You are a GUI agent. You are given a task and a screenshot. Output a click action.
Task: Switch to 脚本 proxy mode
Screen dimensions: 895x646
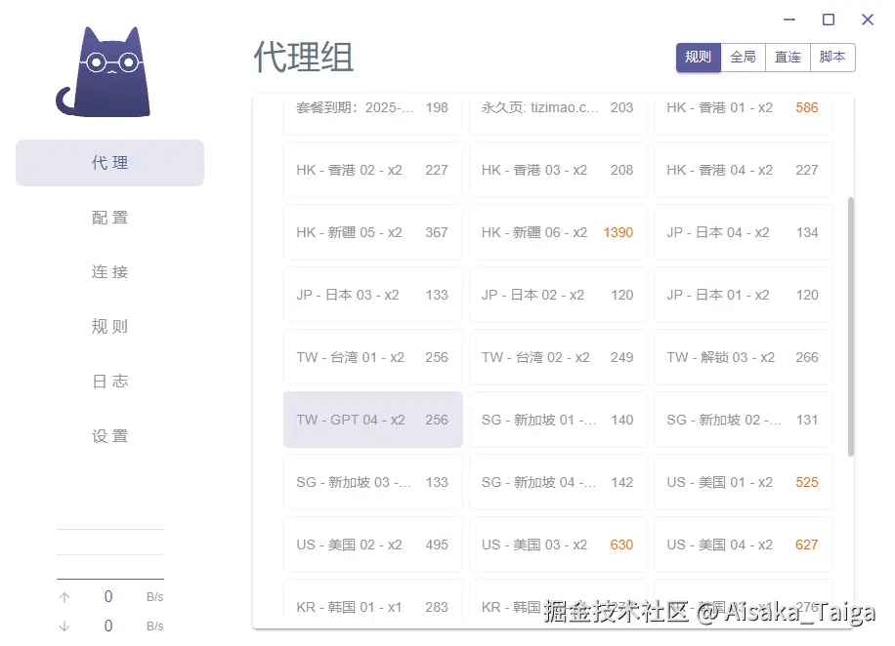click(832, 57)
